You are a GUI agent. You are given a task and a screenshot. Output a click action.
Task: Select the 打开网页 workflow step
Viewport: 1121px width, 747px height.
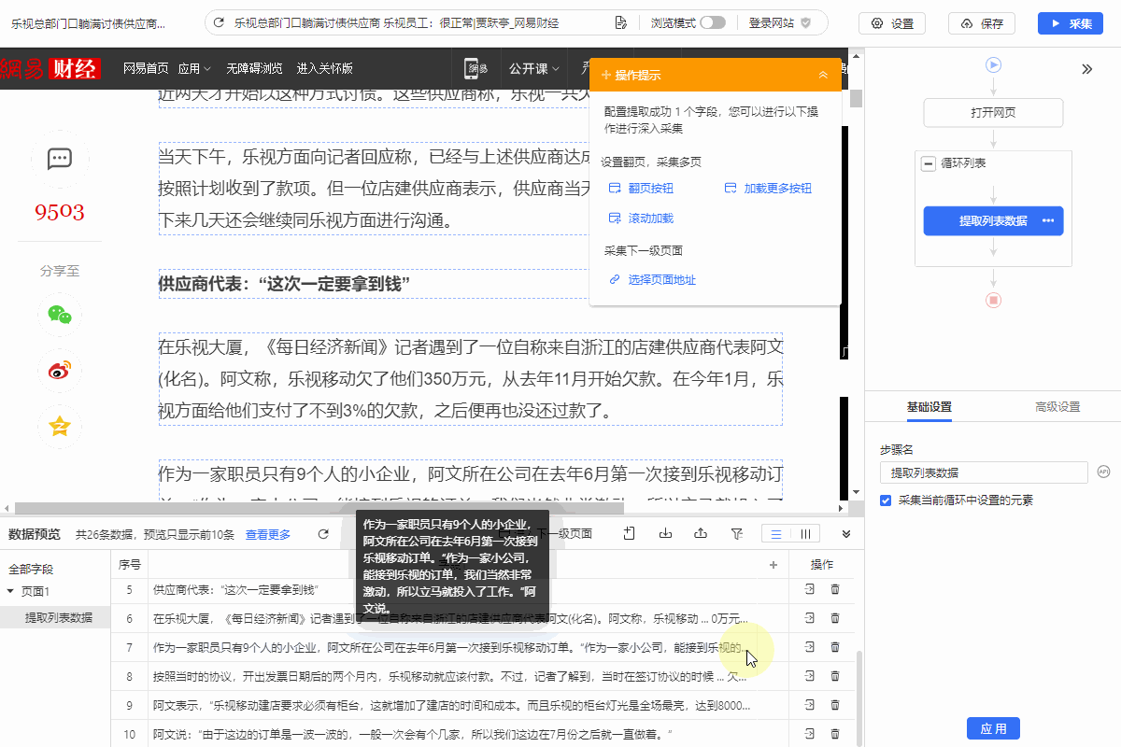[993, 113]
